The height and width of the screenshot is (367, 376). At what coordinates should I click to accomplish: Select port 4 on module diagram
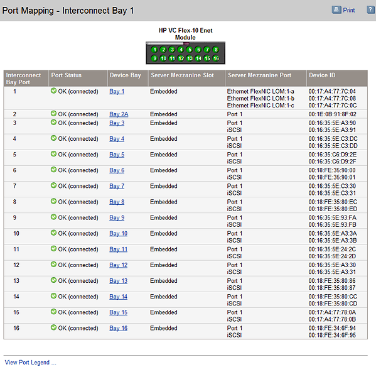click(x=181, y=50)
